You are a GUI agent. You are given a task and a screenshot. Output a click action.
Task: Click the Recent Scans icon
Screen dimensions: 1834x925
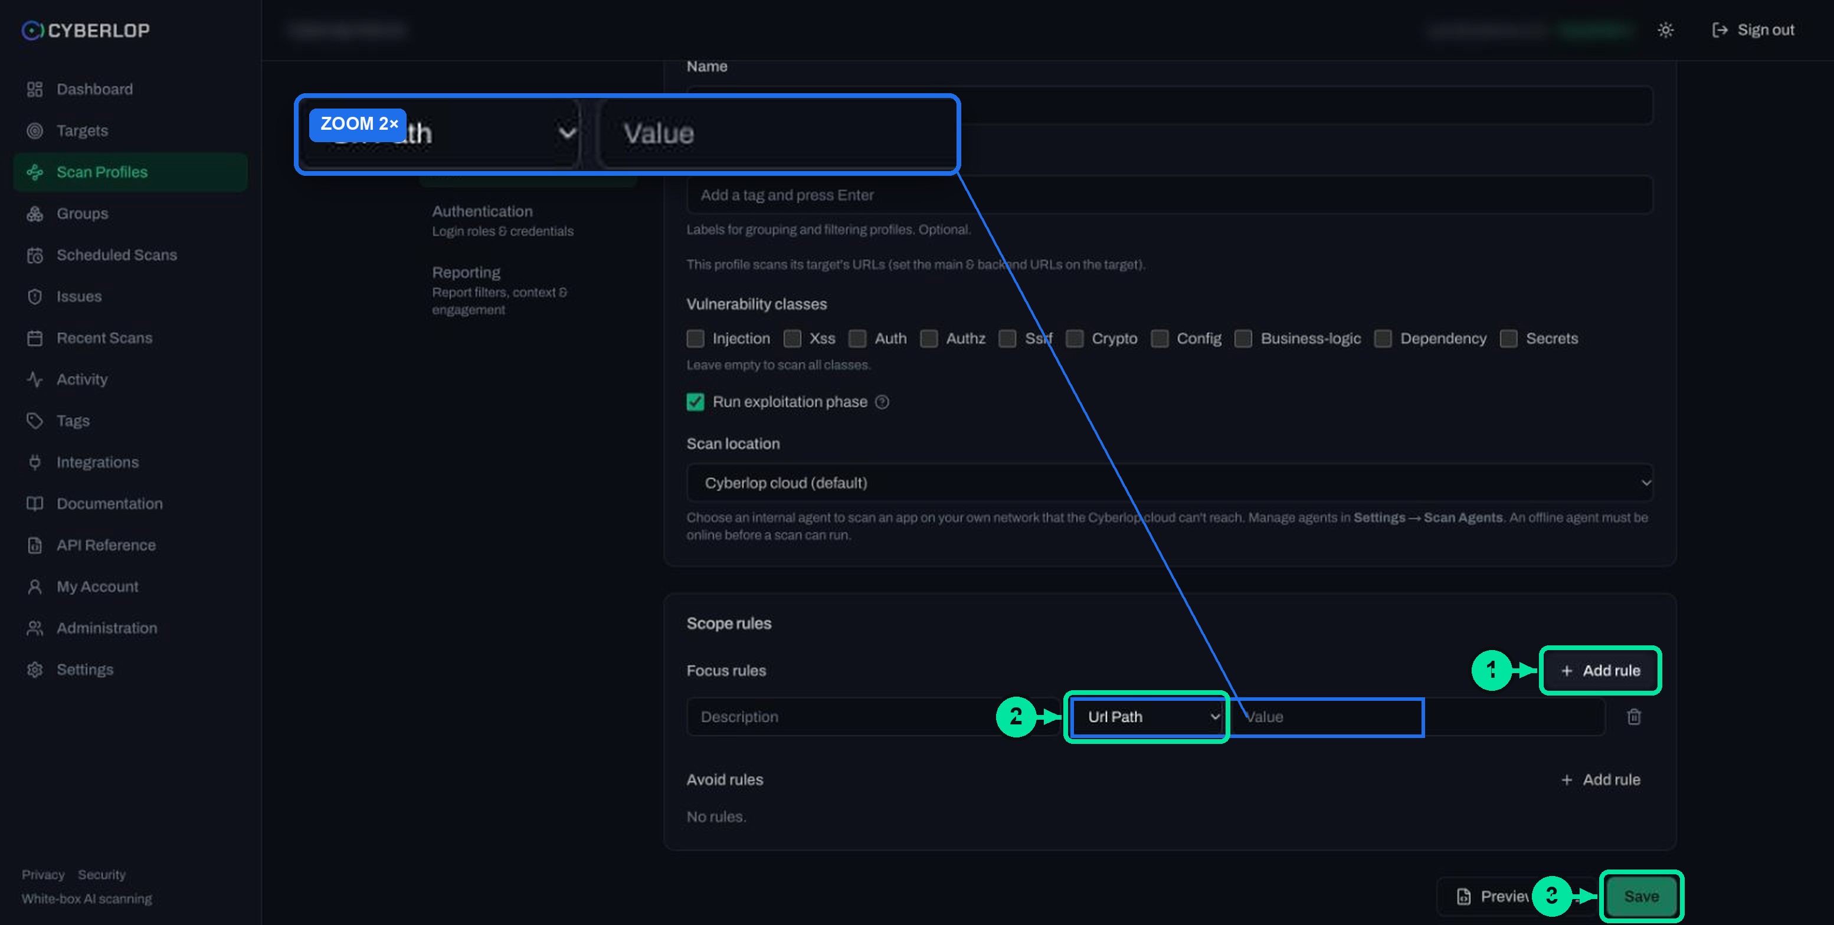click(34, 338)
